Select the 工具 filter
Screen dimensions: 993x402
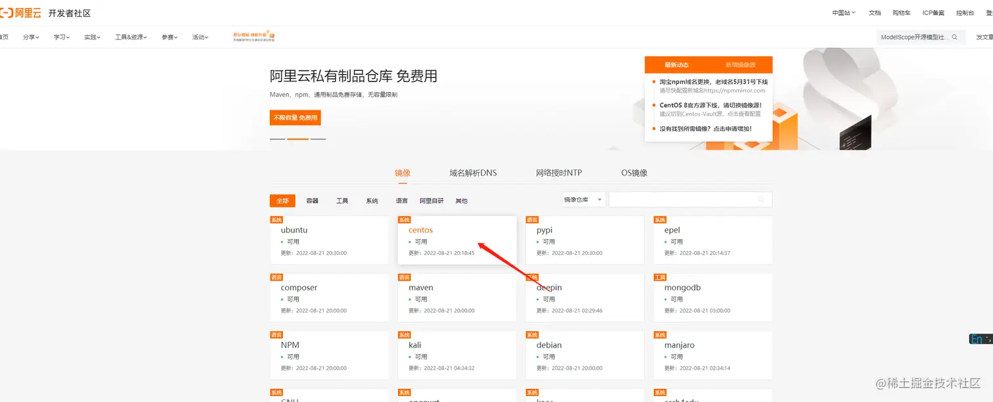point(342,201)
